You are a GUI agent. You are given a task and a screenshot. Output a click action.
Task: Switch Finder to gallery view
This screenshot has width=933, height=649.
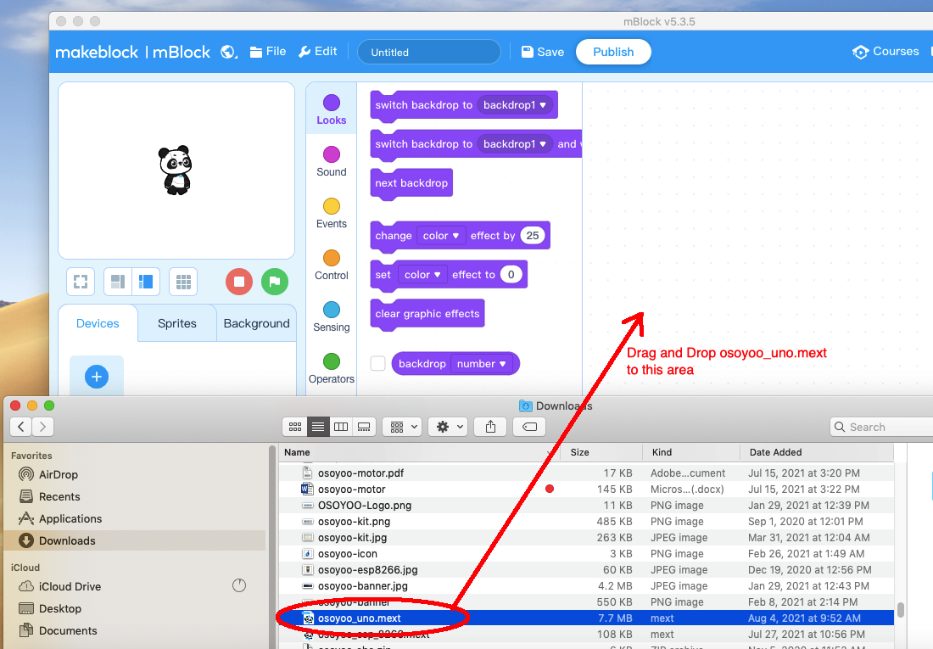[364, 427]
